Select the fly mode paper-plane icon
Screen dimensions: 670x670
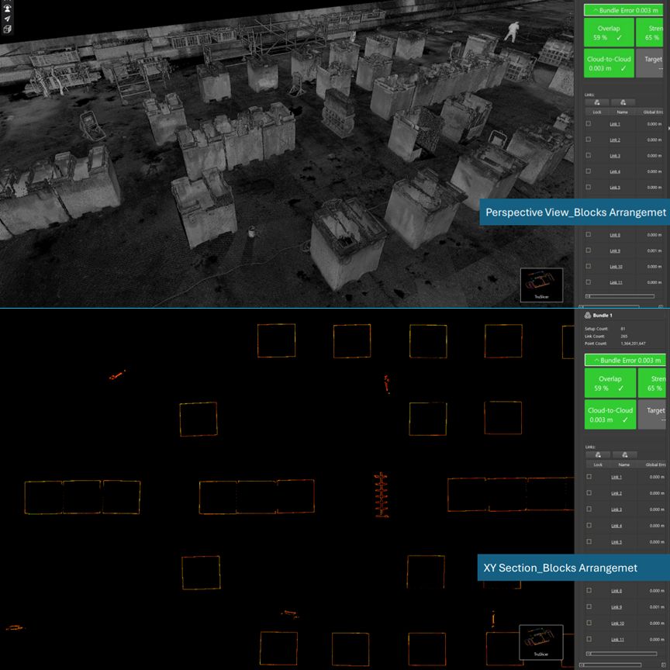(7, 18)
